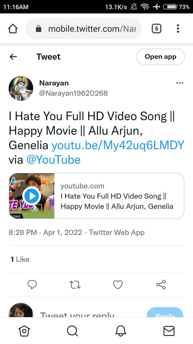Open Chrome three-dot overflow menu
Screen dimensions: 193x344
coord(178,28)
